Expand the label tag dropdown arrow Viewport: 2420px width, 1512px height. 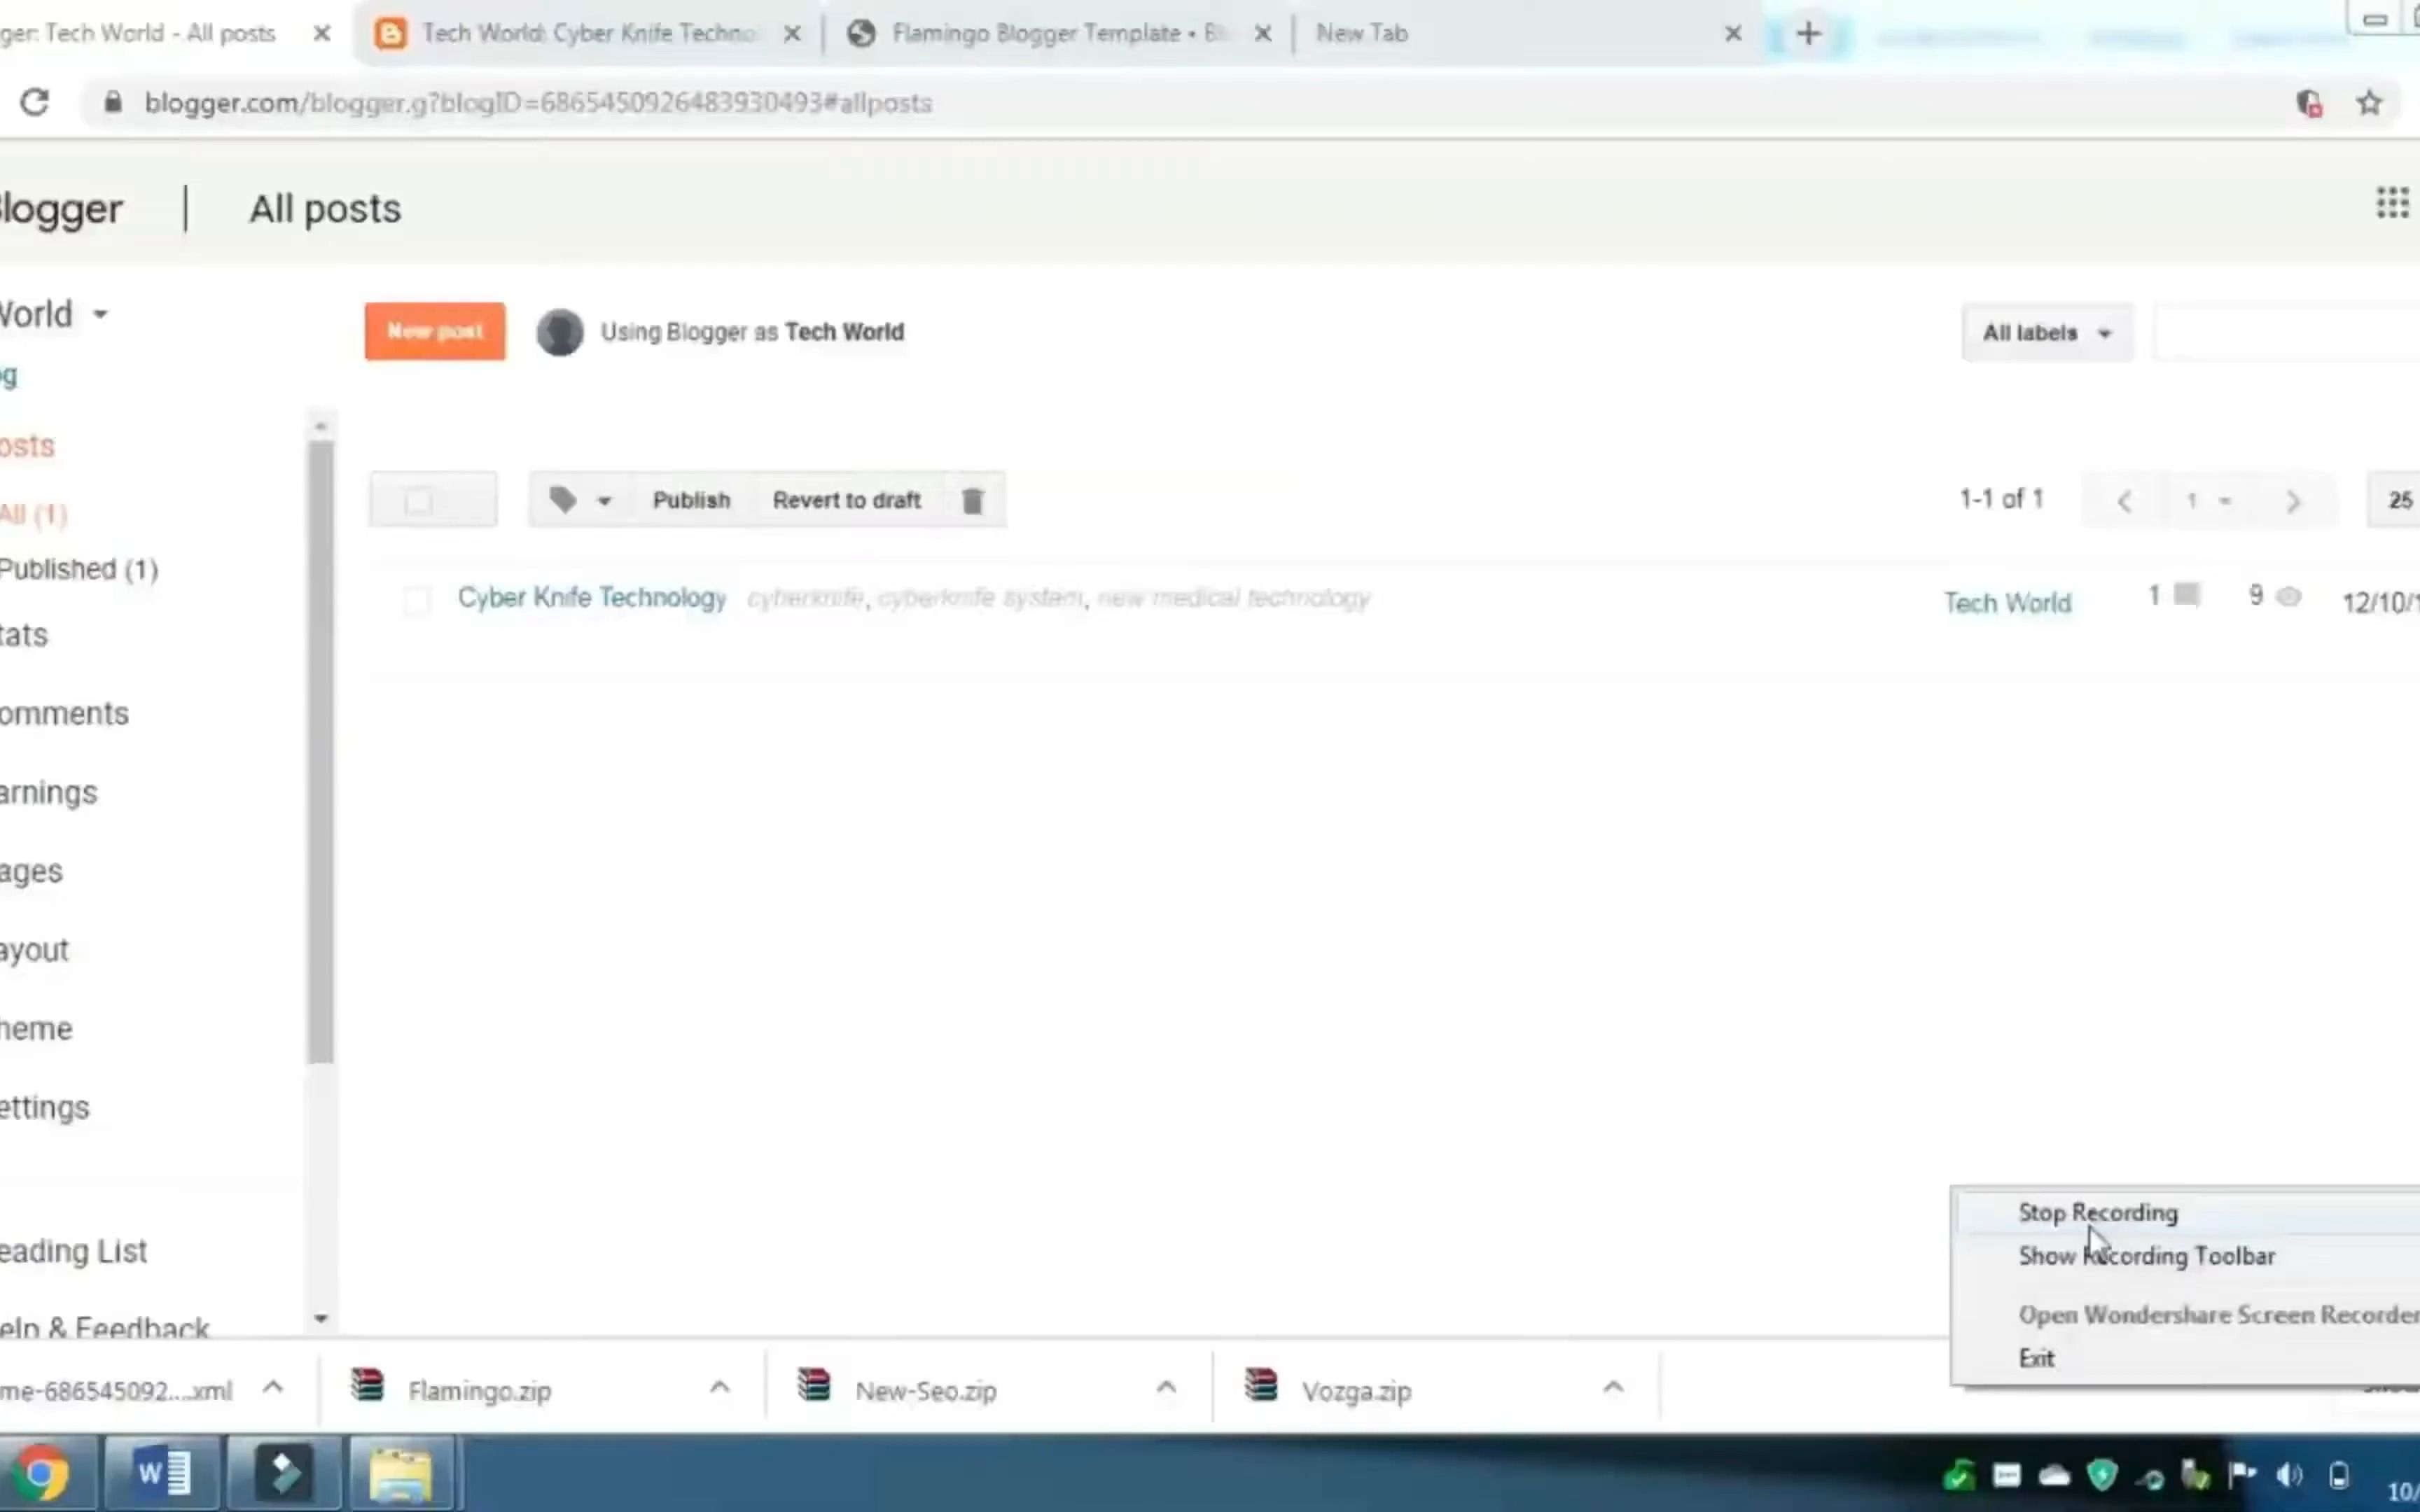coord(603,500)
